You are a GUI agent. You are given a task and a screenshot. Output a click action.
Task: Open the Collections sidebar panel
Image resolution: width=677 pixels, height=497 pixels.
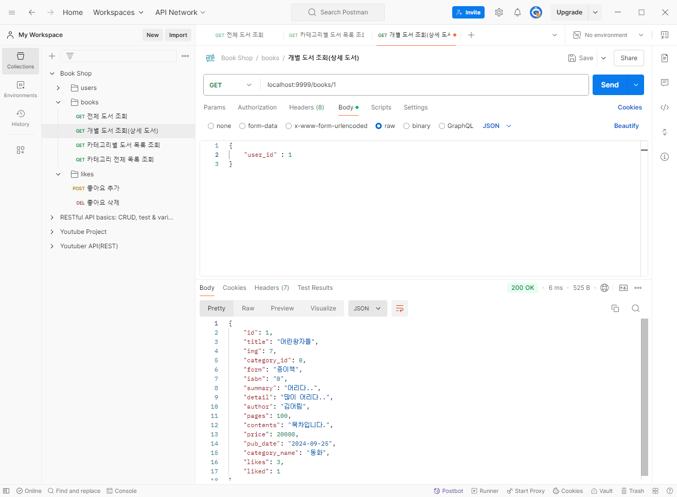(21, 61)
